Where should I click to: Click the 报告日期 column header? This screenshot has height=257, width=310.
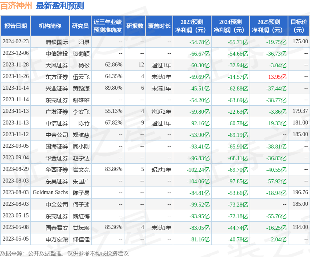tap(16, 26)
